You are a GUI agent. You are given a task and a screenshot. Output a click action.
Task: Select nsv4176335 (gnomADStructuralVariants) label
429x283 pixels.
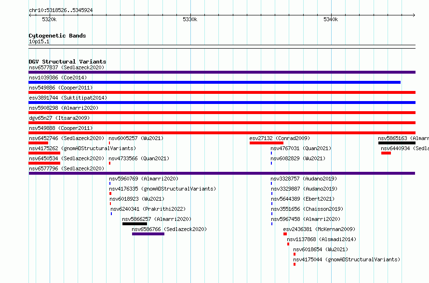[162, 189]
